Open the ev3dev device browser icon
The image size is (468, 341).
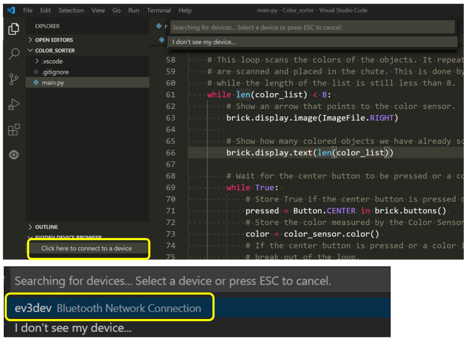pyautogui.click(x=14, y=155)
